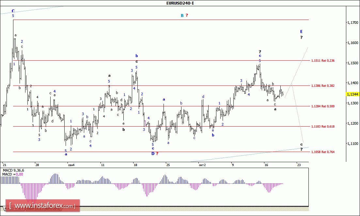Select the окт2 date on time axis
This screenshot has width=360, height=216.
click(x=202, y=165)
